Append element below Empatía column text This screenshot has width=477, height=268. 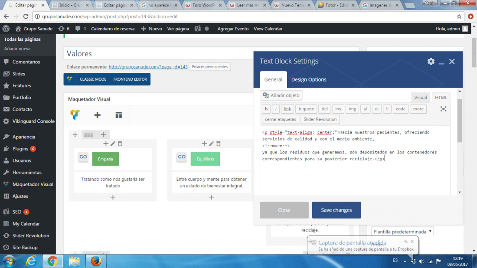click(x=113, y=197)
